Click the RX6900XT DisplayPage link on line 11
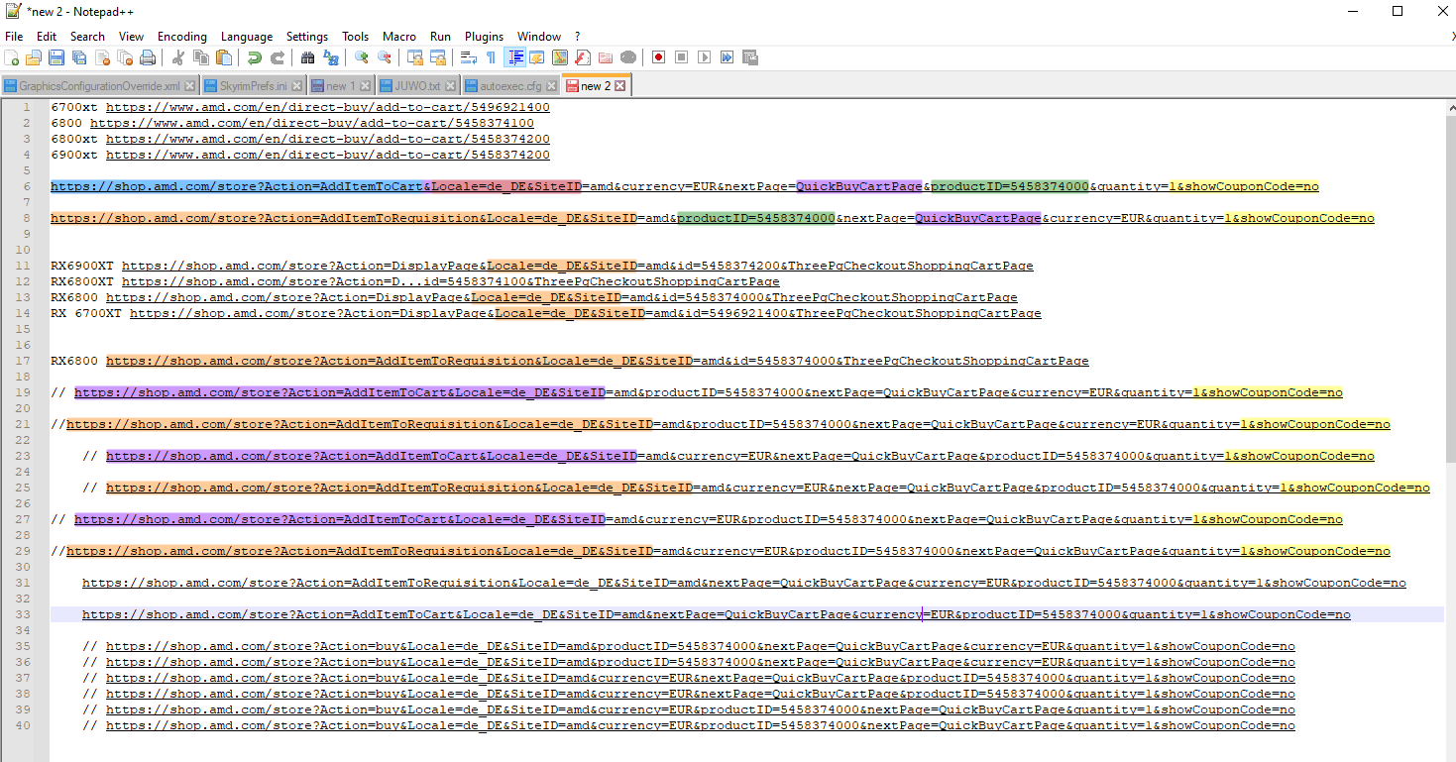 pos(578,266)
